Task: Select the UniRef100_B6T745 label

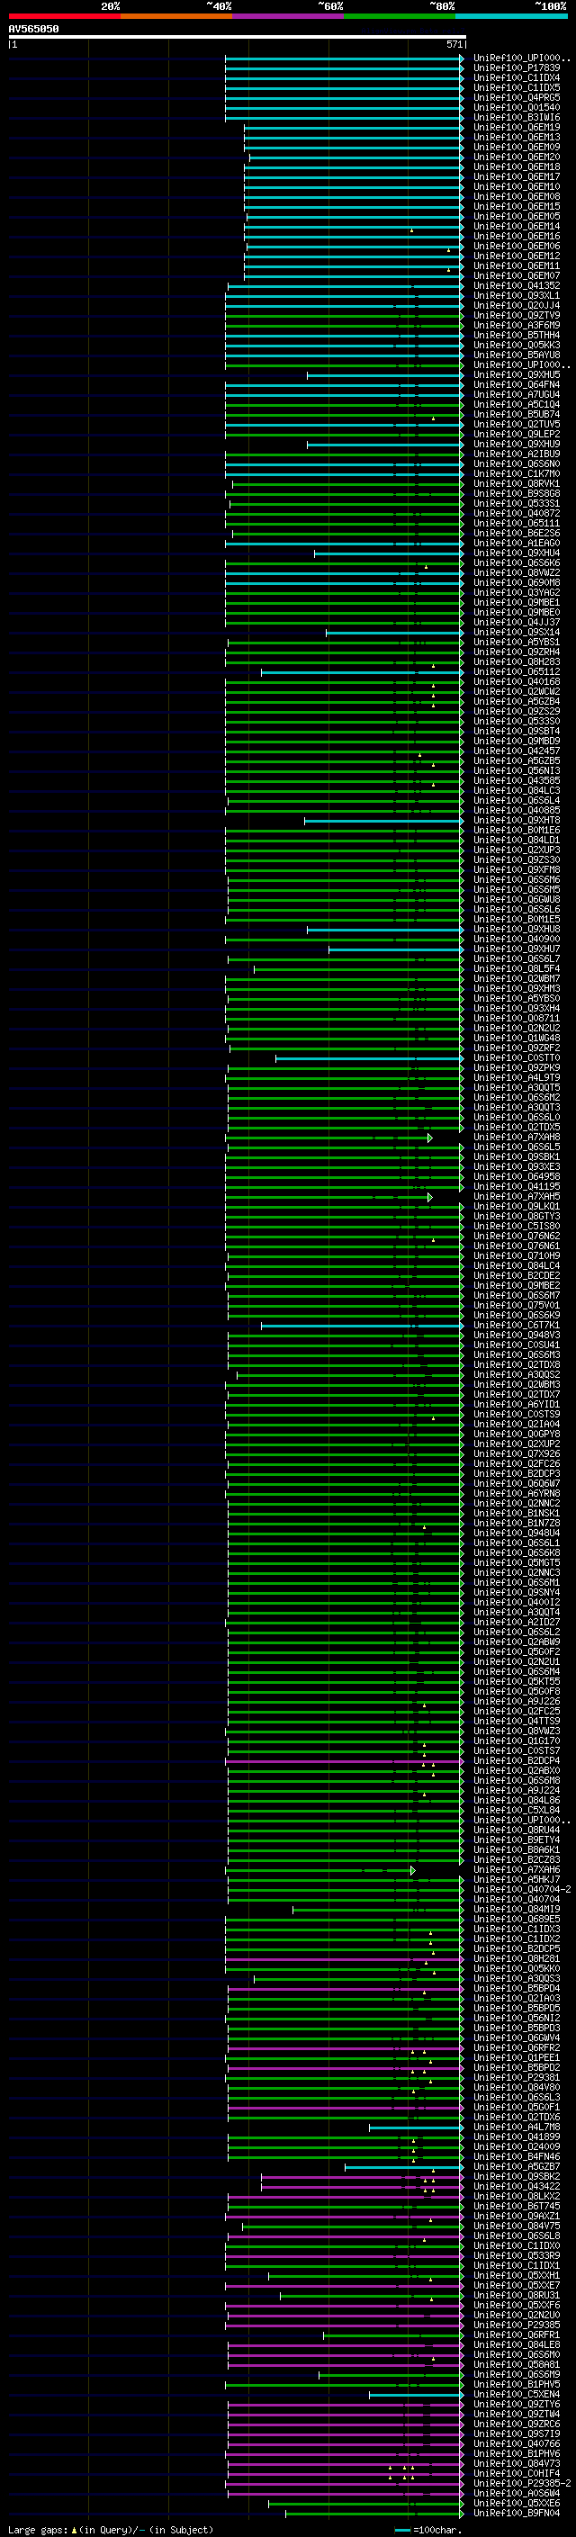Action: click(516, 2206)
